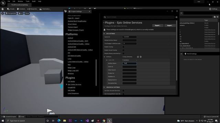
Task: Click the Cache Dir input field
Action: click(x=129, y=37)
